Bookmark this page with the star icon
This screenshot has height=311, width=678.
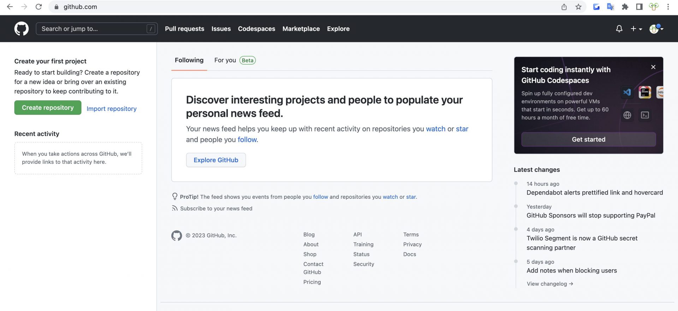click(578, 7)
